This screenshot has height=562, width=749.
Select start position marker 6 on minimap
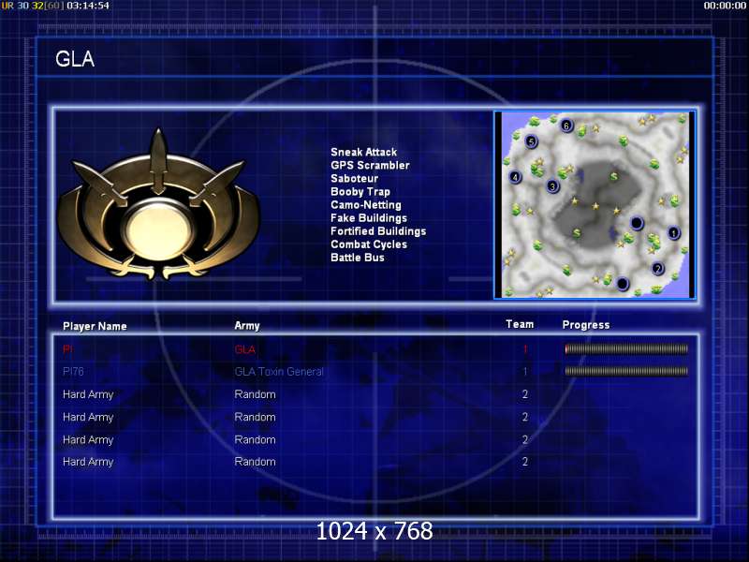coord(566,126)
